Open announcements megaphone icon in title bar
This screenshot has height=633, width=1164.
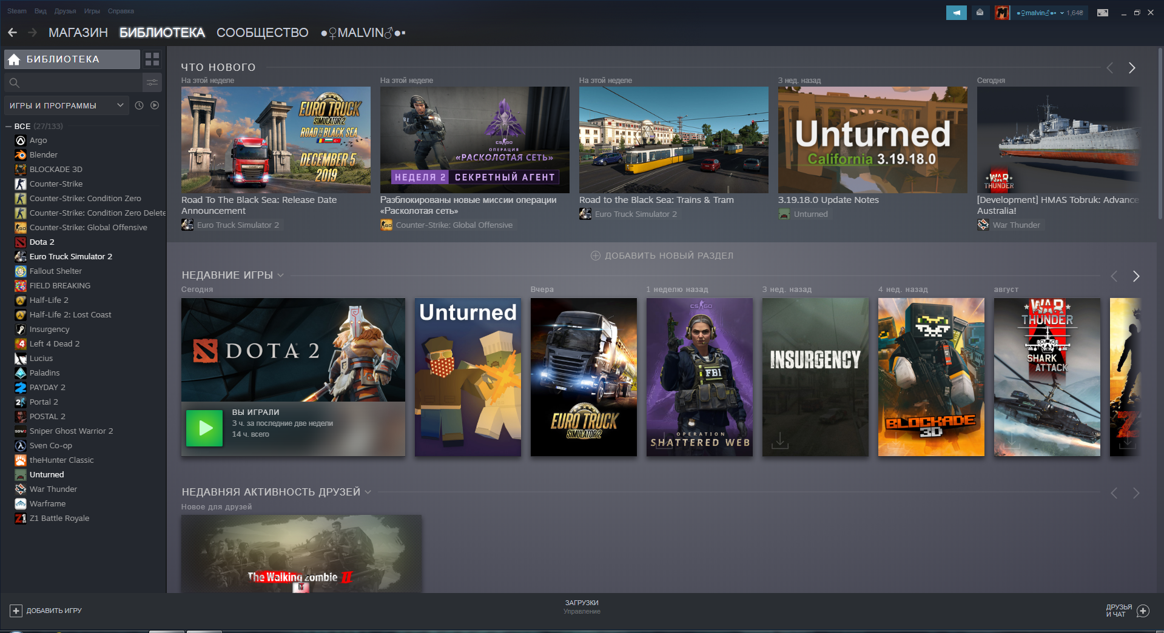[957, 13]
